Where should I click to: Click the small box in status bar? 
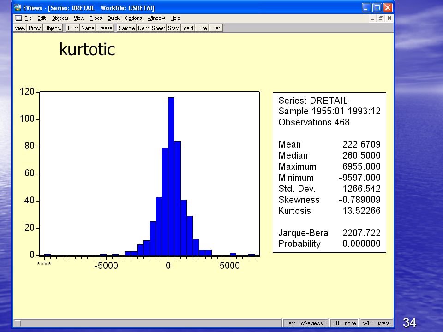[x=18, y=323]
